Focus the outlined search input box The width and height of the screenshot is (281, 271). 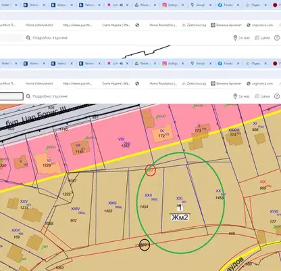pyautogui.click(x=11, y=96)
